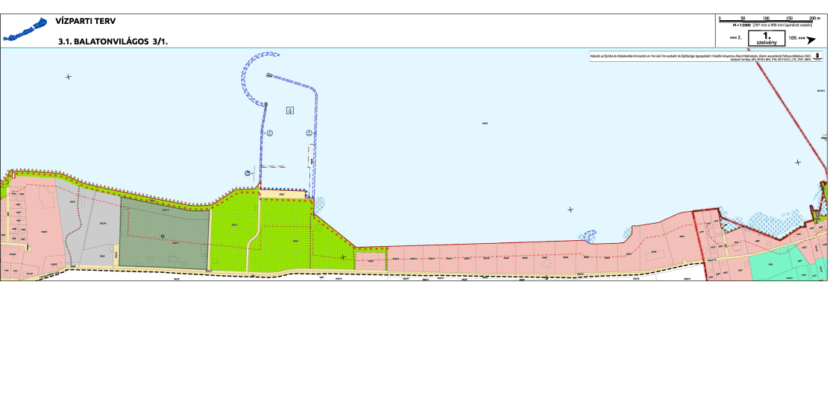Click the '1. szelvény' sheet box
Image resolution: width=830 pixels, height=396 pixels.
point(765,38)
